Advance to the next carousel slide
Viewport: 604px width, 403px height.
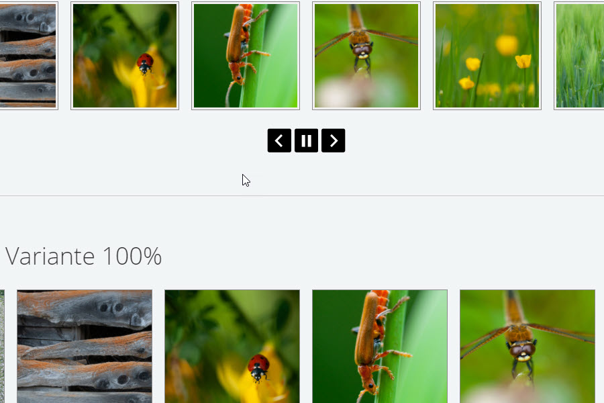333,140
